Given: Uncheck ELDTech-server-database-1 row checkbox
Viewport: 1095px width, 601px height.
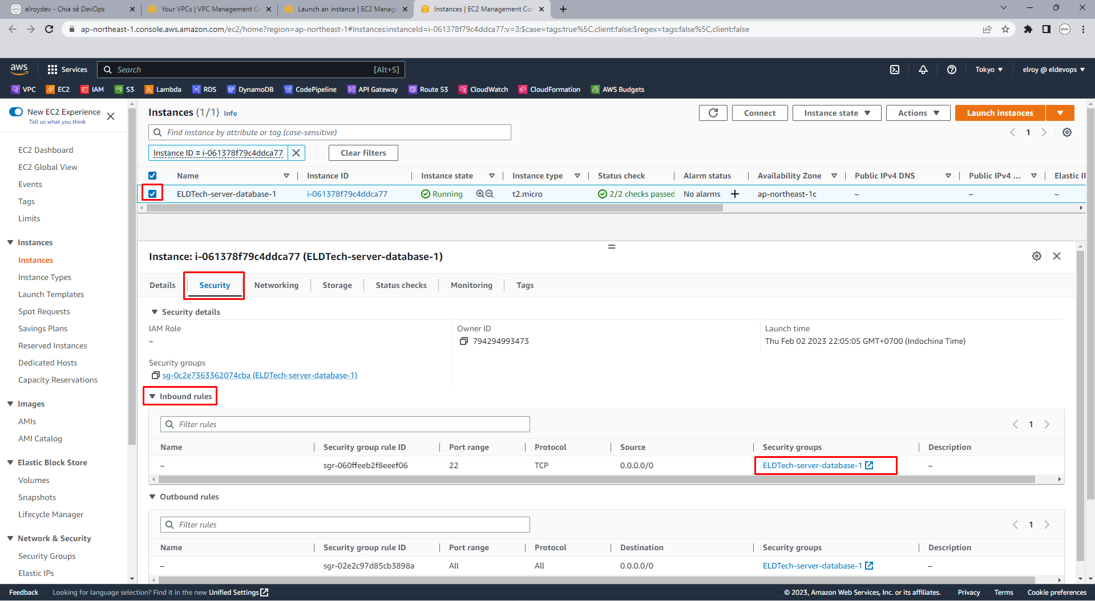Looking at the screenshot, I should (x=152, y=194).
